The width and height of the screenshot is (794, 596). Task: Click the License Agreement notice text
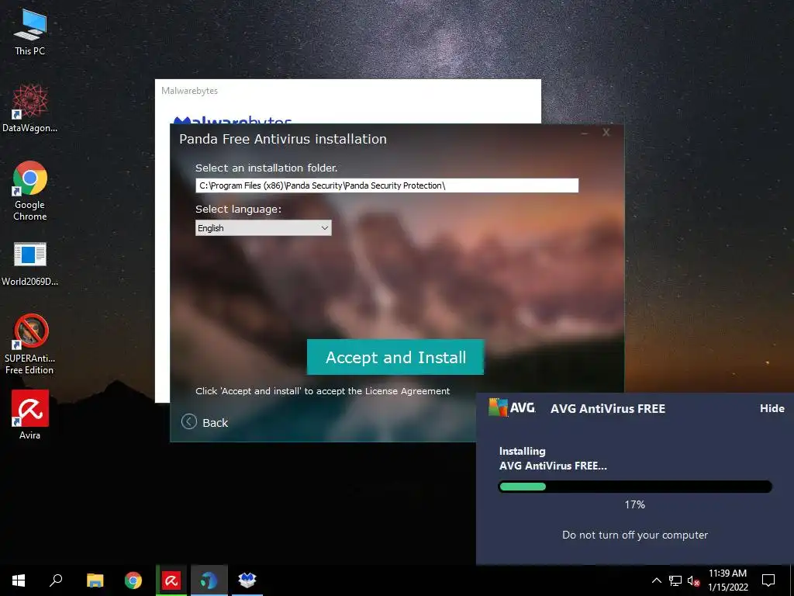coord(323,391)
